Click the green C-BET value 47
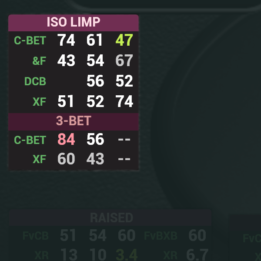This screenshot has height=261, width=261. pos(124,40)
